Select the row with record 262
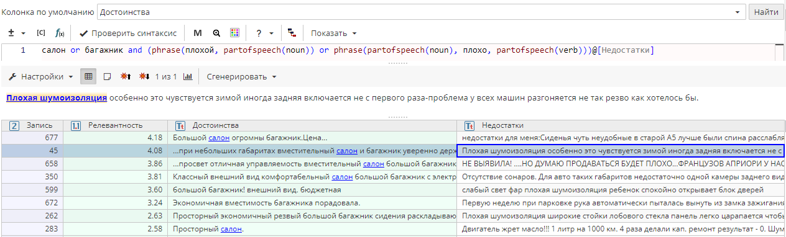The height and width of the screenshot is (237, 786). [x=393, y=216]
